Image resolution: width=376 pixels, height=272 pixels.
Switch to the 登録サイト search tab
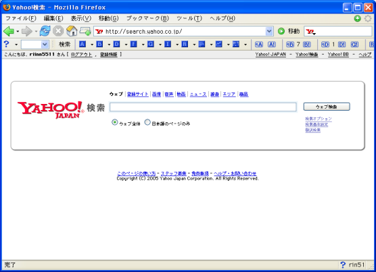tap(138, 94)
